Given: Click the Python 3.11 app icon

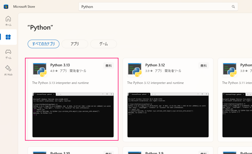Looking at the screenshot, I should [x=229, y=70].
